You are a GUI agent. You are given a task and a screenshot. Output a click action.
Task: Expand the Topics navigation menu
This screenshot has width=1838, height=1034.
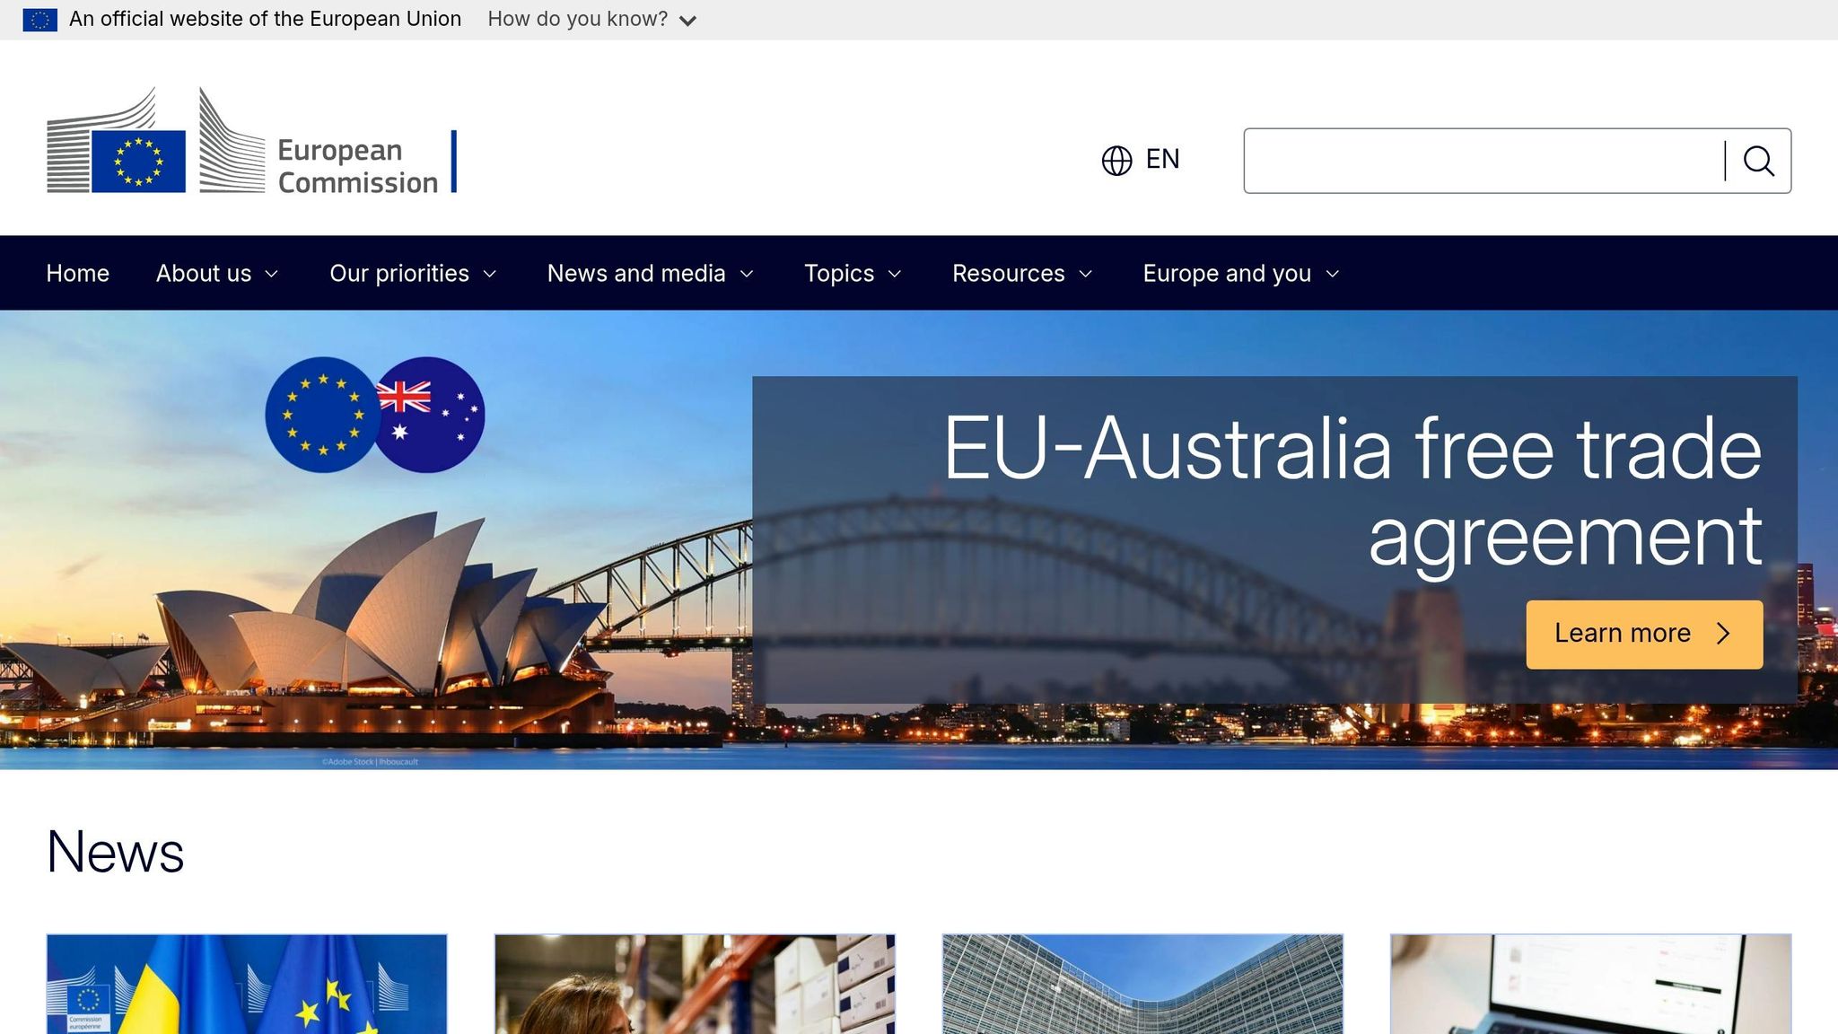(x=852, y=274)
